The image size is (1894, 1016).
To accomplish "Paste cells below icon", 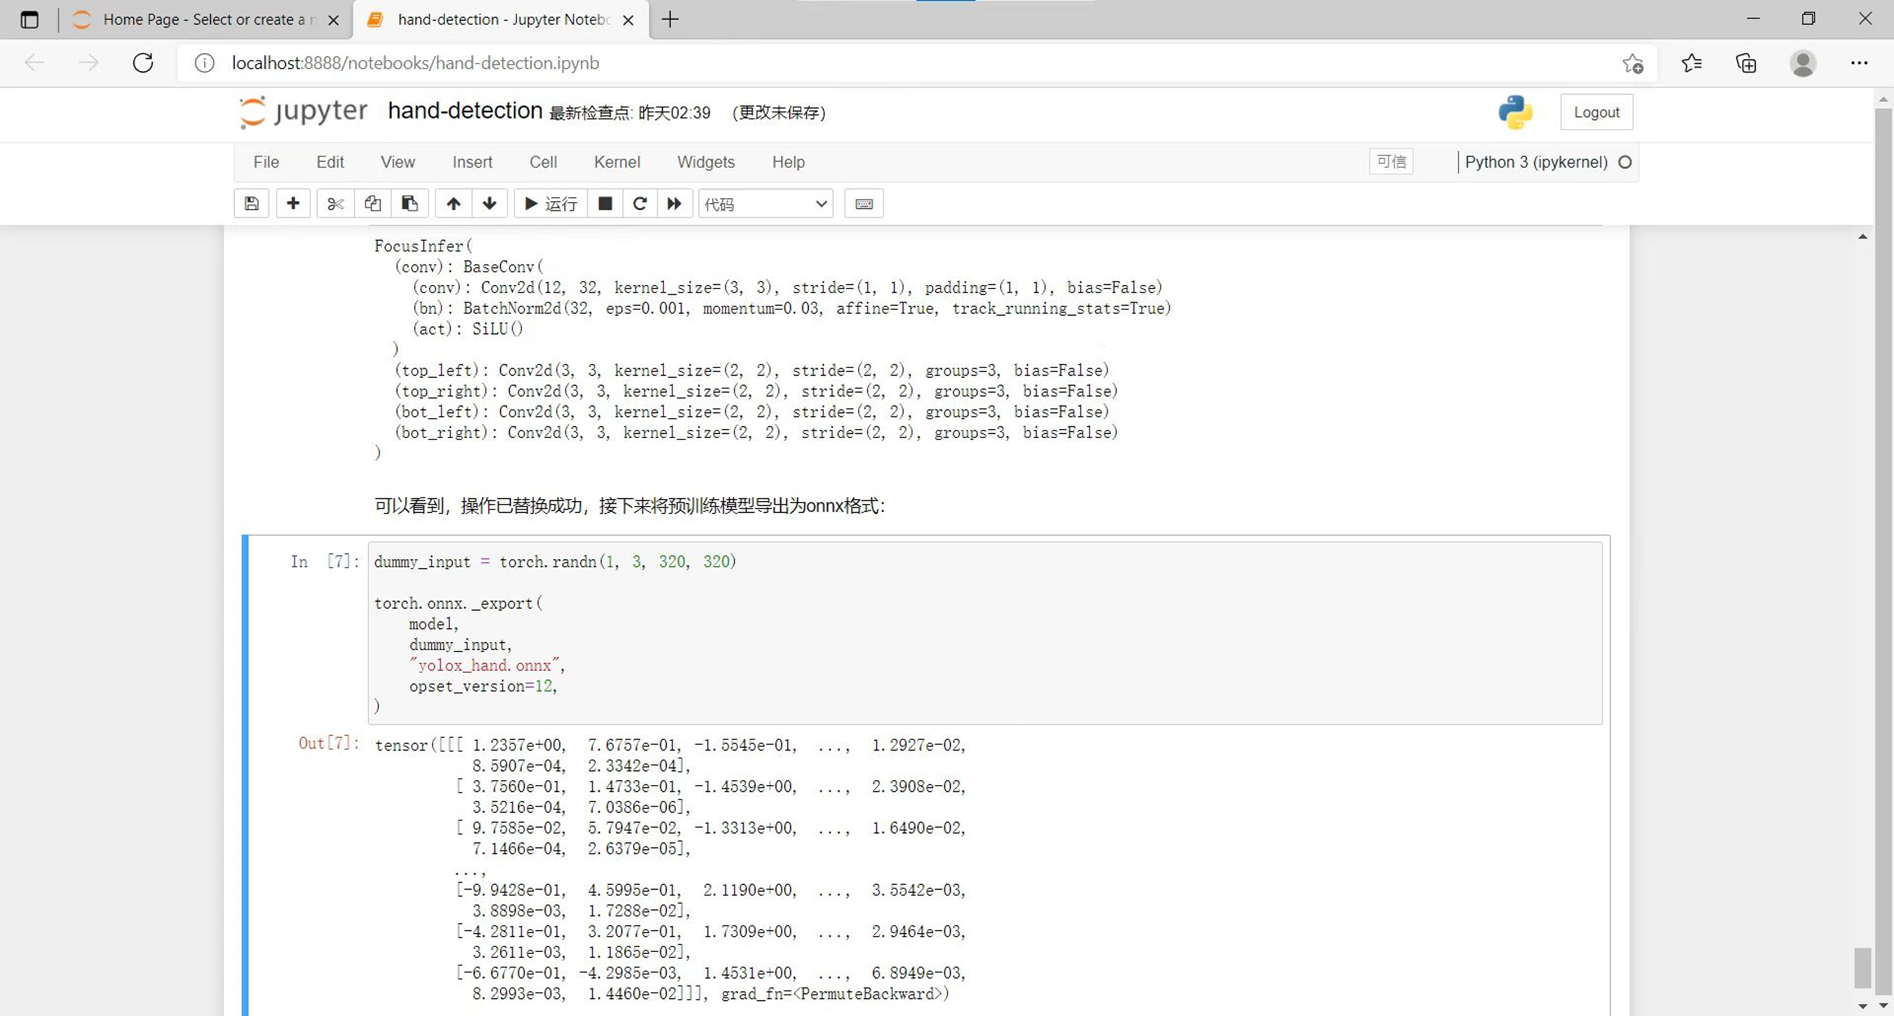I will coord(410,203).
